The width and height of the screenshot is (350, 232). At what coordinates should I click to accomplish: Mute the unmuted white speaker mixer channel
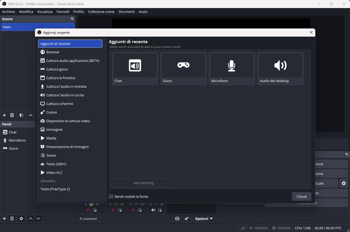click(x=153, y=210)
